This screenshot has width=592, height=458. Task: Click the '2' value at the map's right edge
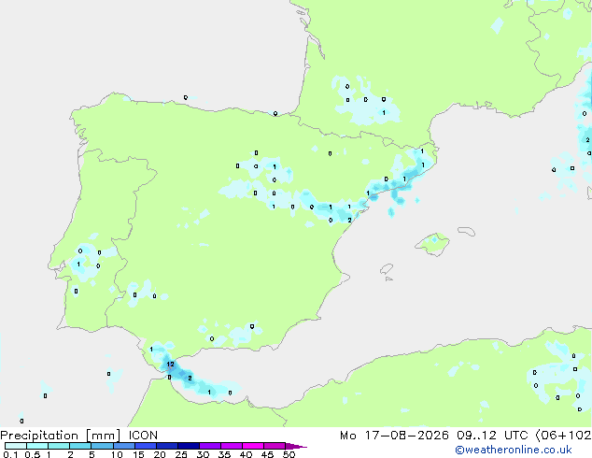[x=587, y=140]
